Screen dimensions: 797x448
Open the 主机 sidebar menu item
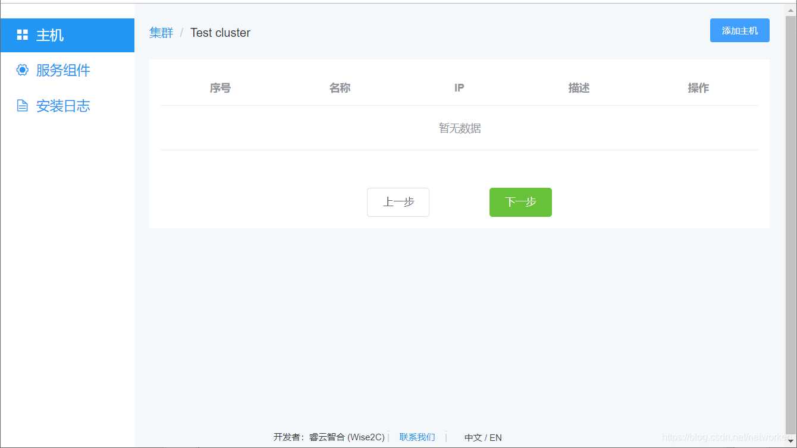[67, 35]
